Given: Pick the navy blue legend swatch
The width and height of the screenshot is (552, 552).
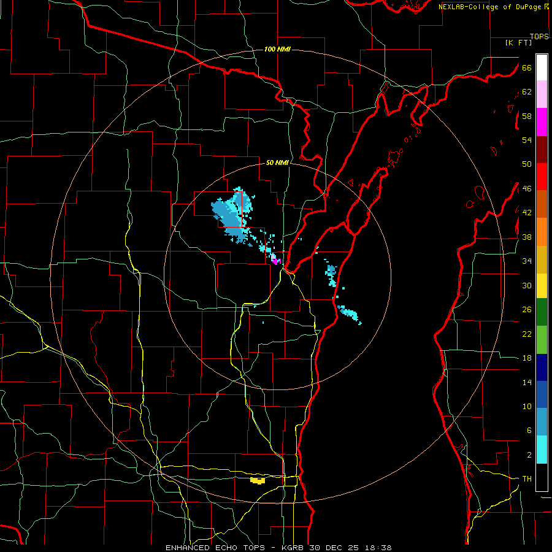Looking at the screenshot, I should (542, 367).
